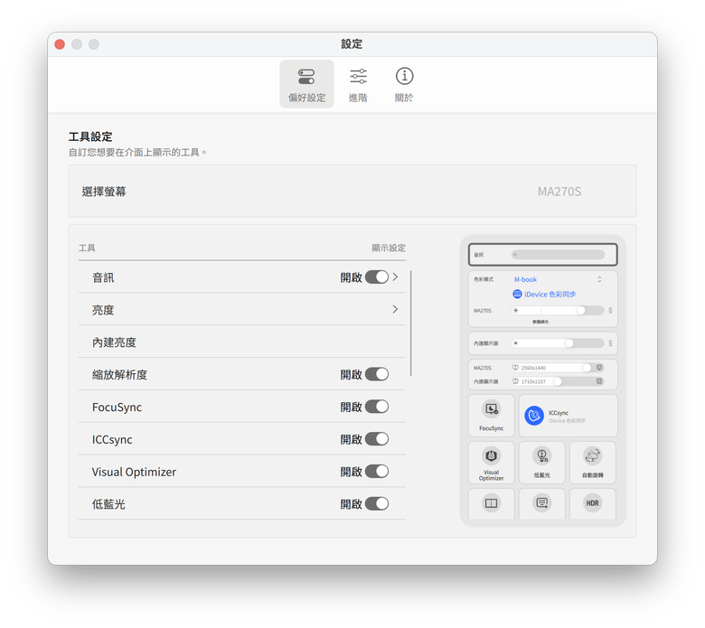Toggle the Visual Optimizer switch
This screenshot has height=628, width=705.
pyautogui.click(x=377, y=472)
